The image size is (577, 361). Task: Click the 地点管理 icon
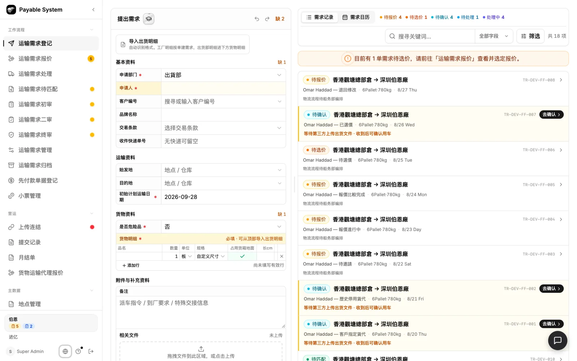click(11, 304)
